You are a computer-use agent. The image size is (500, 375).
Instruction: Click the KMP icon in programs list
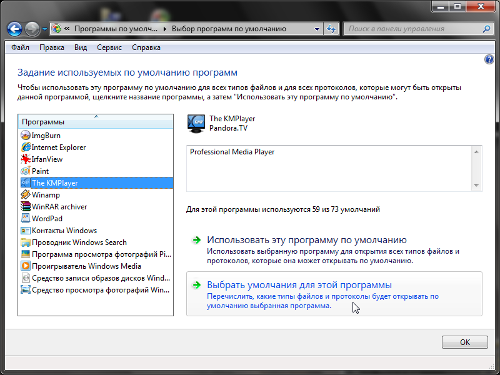tap(26, 182)
